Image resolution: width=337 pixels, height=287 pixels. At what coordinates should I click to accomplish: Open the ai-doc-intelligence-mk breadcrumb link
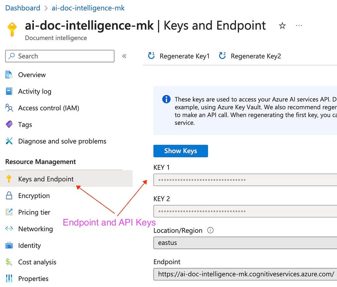88,8
